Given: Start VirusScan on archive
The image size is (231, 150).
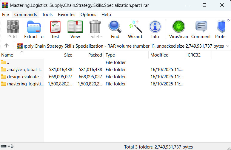Looking at the screenshot, I should (178, 29).
